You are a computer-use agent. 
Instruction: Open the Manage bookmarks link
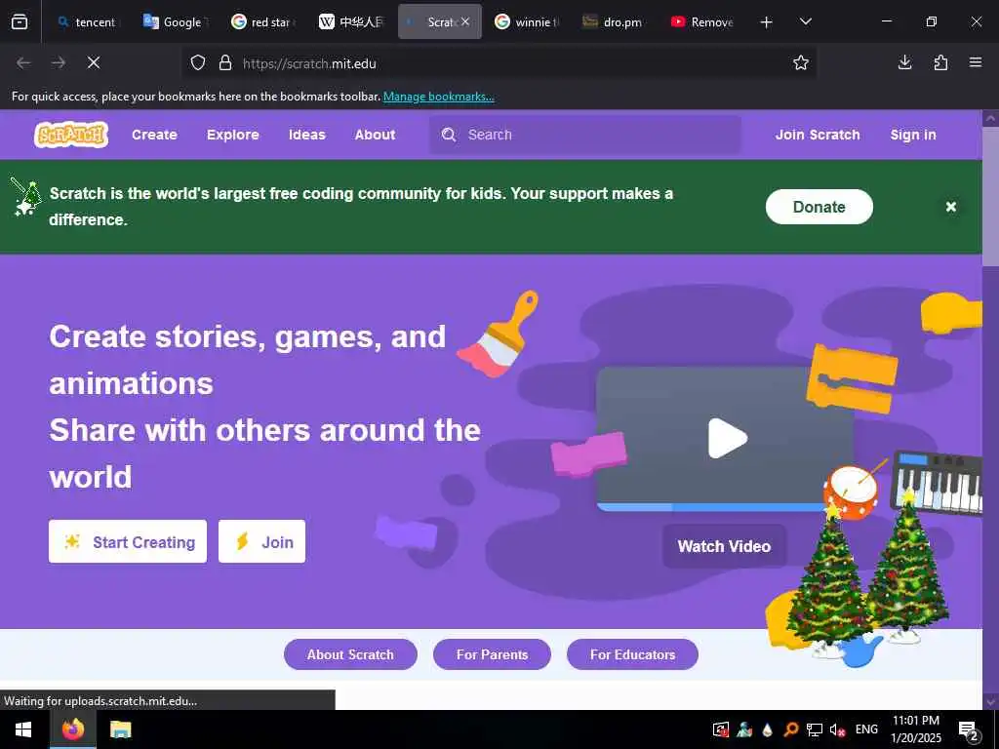pyautogui.click(x=438, y=97)
